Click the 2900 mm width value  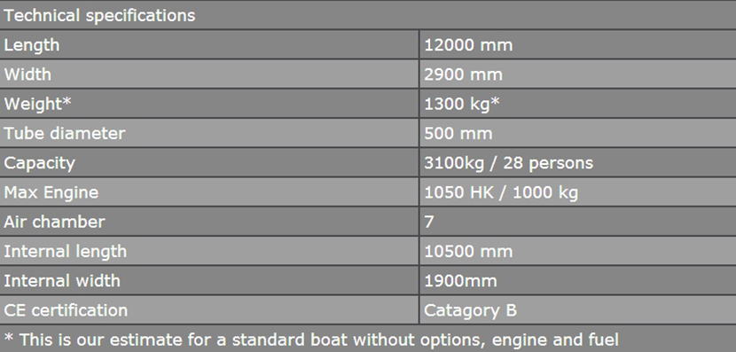(463, 74)
